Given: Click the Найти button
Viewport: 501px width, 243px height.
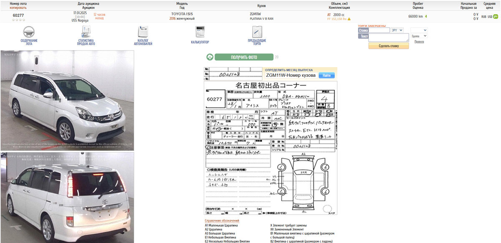Looking at the screenshot, I should tap(326, 75).
